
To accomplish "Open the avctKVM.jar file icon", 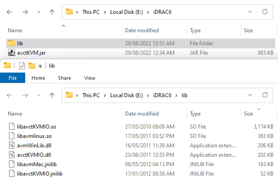I will point(12,53).
